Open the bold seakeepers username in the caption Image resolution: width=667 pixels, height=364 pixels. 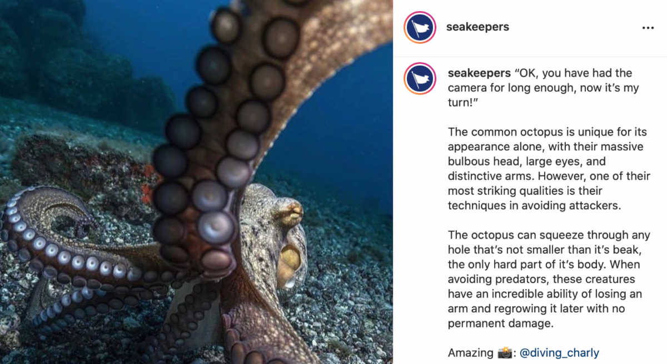[479, 73]
